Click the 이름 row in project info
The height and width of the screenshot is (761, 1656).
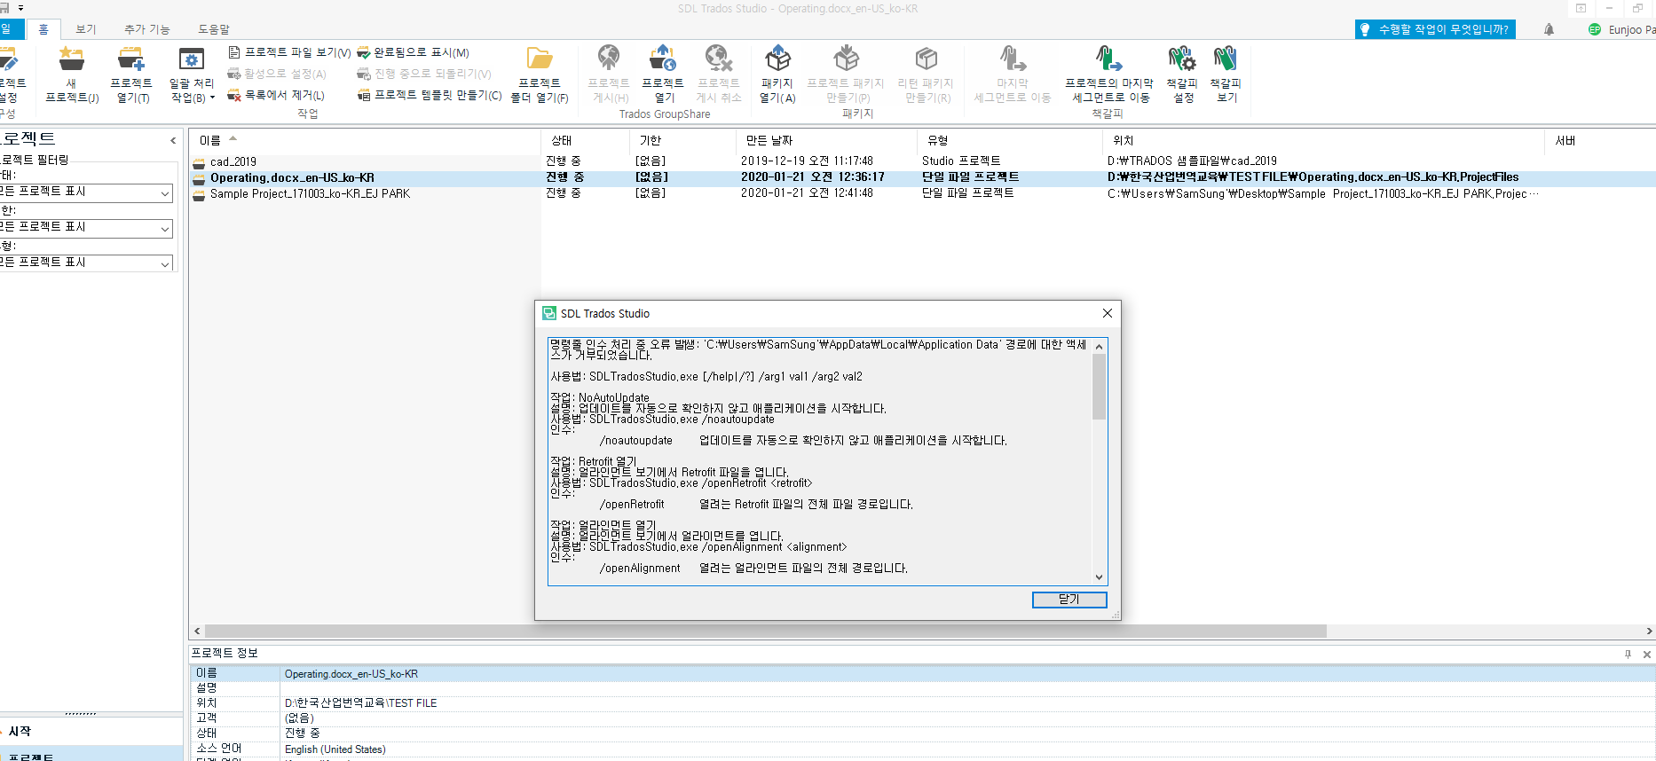point(923,673)
